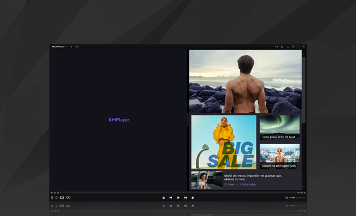Viewport: 356px width, 216px height.
Task: Click the 27 Views text
Action: [229, 185]
